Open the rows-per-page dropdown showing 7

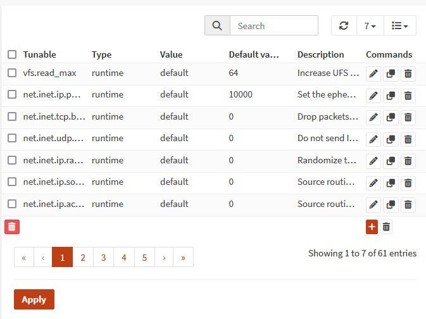click(x=370, y=26)
